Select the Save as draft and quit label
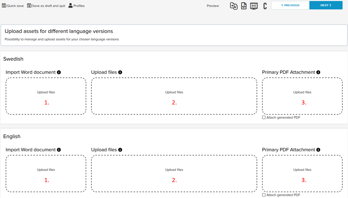The height and width of the screenshot is (198, 348). coord(48,6)
